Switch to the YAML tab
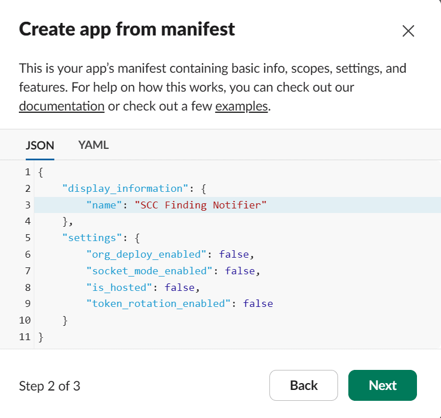This screenshot has height=418, width=441. [93, 145]
